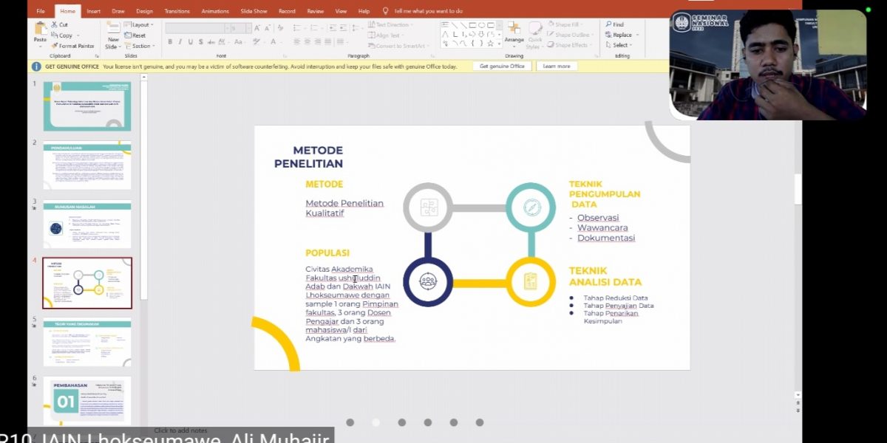Justify the paragraph text
The width and height of the screenshot is (887, 443).
click(327, 42)
